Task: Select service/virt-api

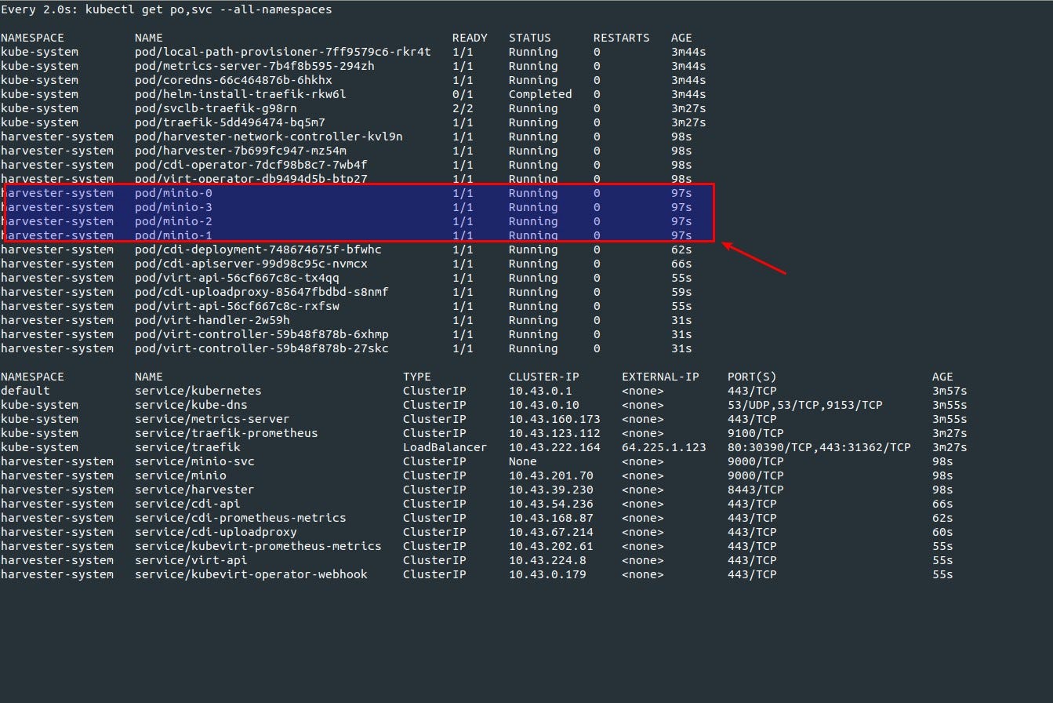Action: coord(191,560)
